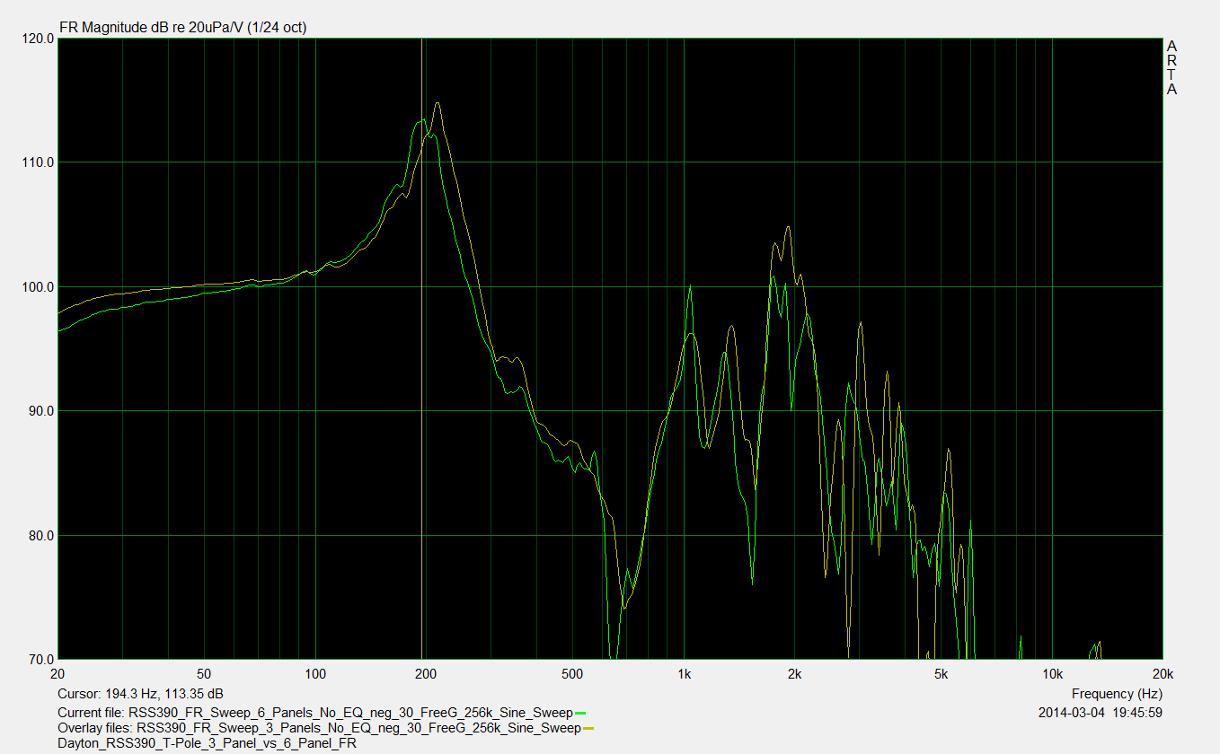The image size is (1220, 754).
Task: Click the Cursor 194.3 Hz readout text
Action: click(x=140, y=694)
